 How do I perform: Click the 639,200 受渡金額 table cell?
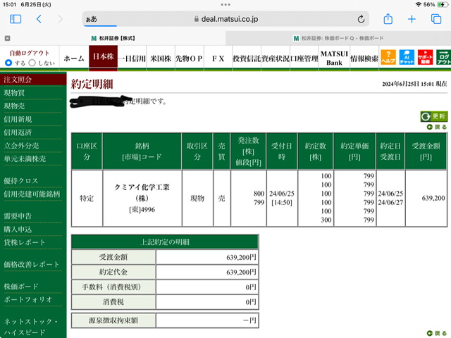[426, 198]
